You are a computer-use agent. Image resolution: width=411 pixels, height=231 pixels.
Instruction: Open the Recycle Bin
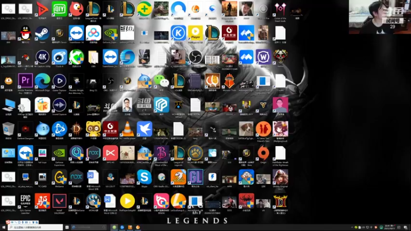[x=8, y=129]
